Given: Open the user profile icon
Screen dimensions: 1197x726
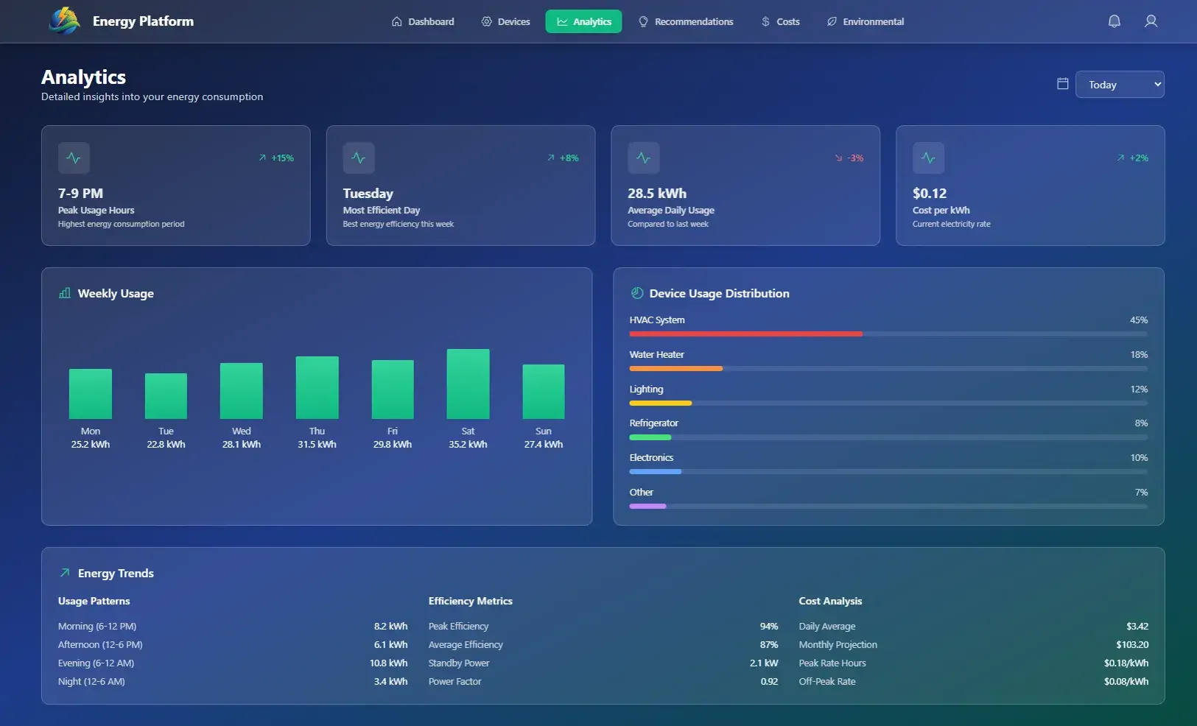Looking at the screenshot, I should 1151,21.
